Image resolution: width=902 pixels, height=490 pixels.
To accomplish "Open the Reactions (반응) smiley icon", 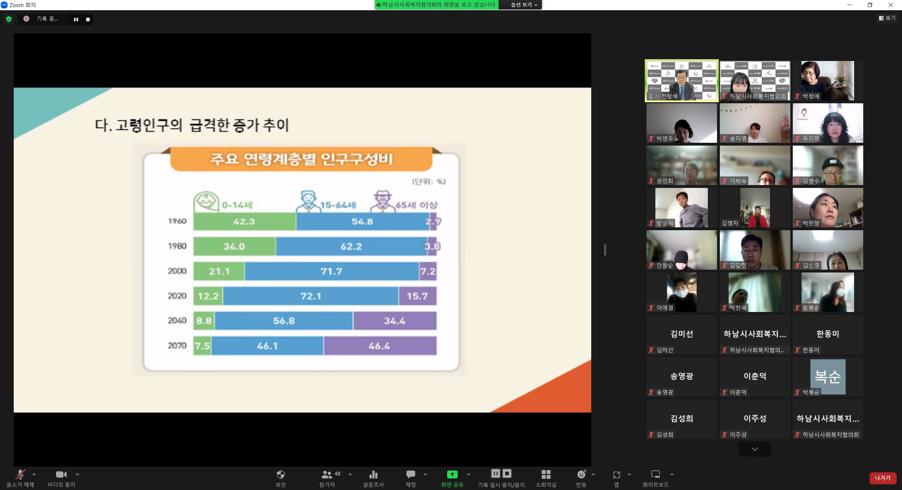I will point(581,474).
